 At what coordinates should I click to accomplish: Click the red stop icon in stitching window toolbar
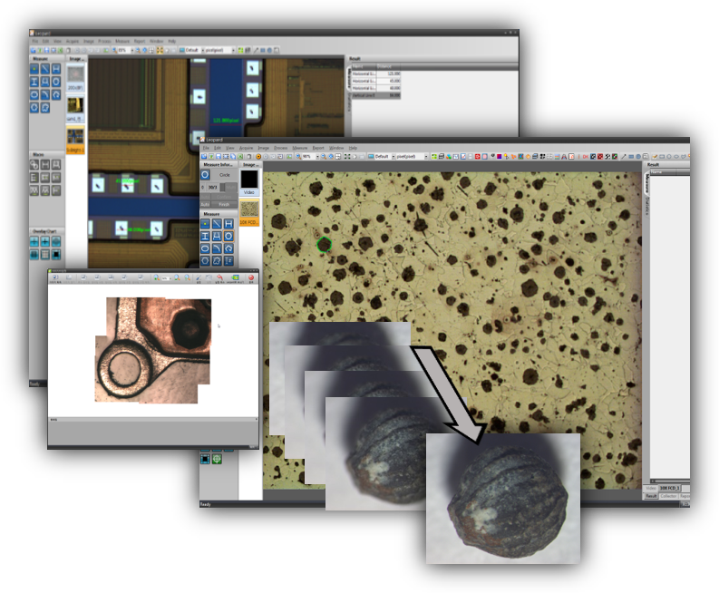[x=251, y=277]
